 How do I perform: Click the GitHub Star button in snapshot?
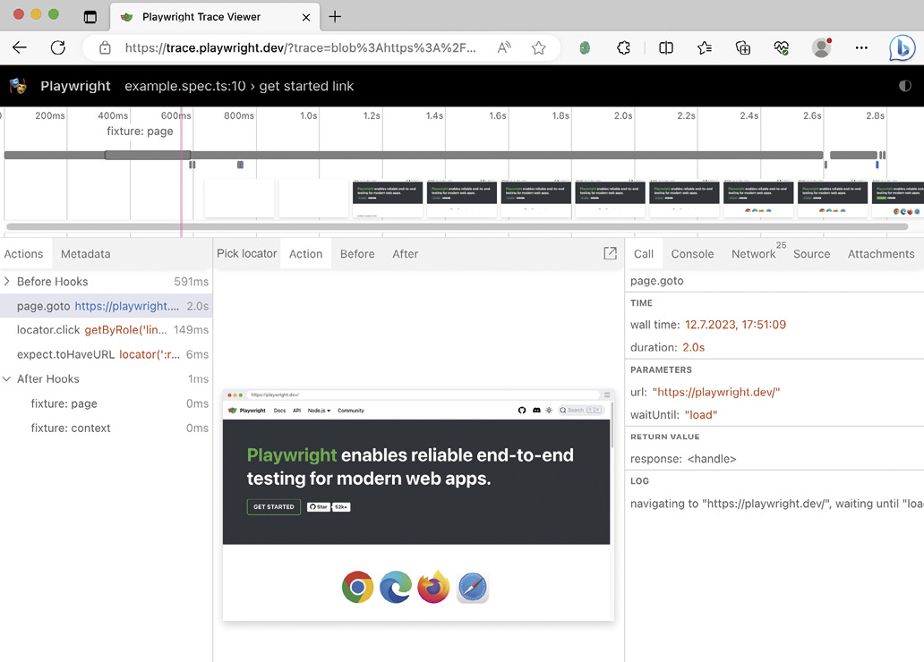coord(318,506)
